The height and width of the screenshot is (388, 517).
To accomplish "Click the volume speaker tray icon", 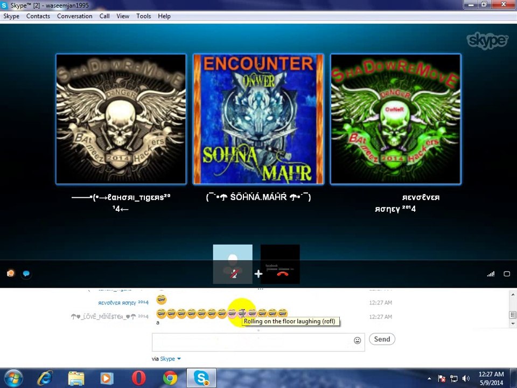I will pyautogui.click(x=465, y=378).
